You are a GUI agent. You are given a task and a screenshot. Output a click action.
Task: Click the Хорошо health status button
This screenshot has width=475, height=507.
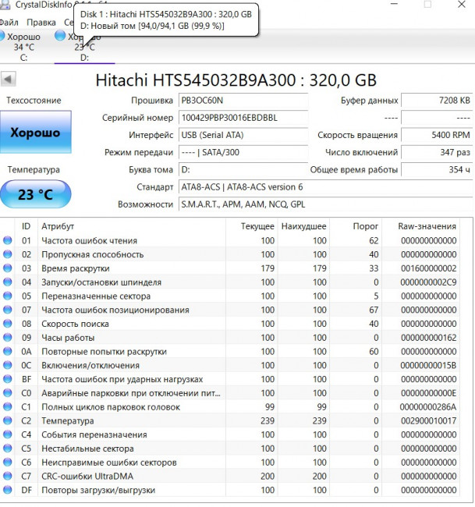[x=36, y=132]
